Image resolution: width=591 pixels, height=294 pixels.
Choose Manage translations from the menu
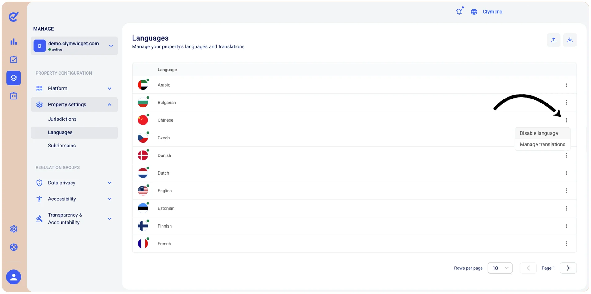[x=542, y=144]
